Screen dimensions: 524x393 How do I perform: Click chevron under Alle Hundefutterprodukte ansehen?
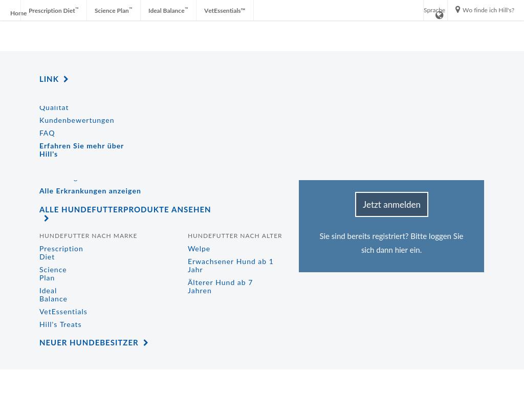point(47,219)
